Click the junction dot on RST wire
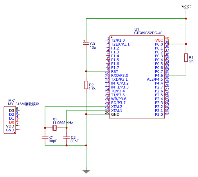Viewport: 198px width, 177px height. [x=86, y=71]
